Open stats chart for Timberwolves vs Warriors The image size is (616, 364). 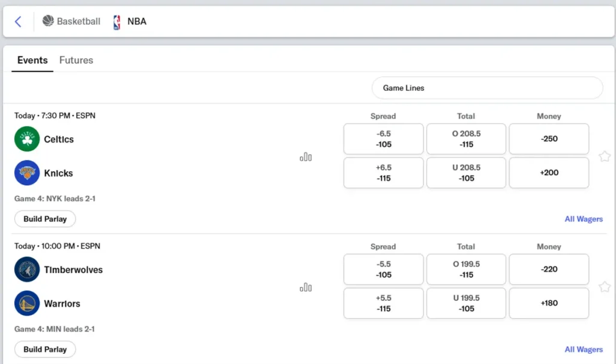click(306, 288)
